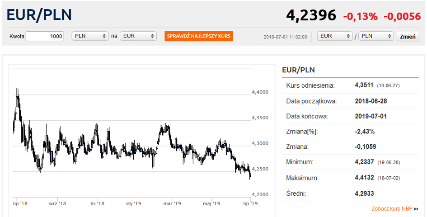
Task: Open the Zobacz kurs NBP link
Action: (392, 209)
